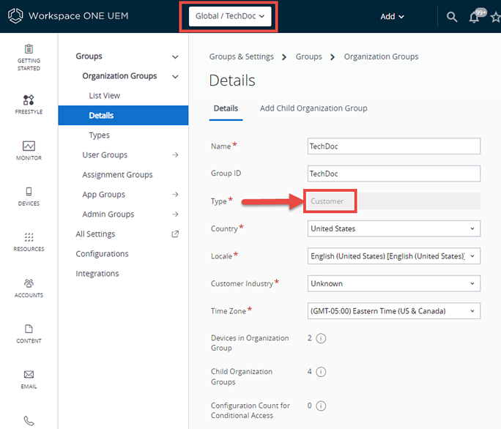Click the favorites star icon
This screenshot has width=501, height=429.
coord(496,17)
